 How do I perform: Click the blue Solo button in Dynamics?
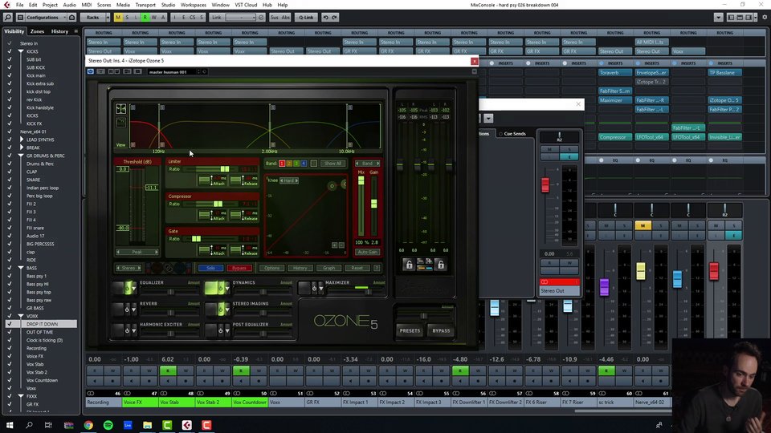tap(210, 268)
